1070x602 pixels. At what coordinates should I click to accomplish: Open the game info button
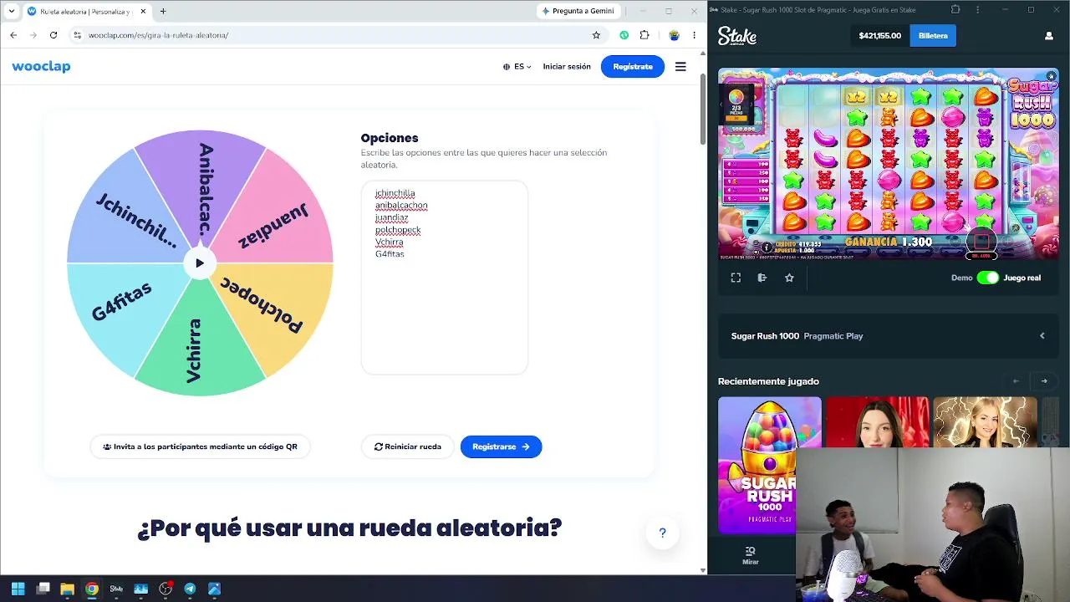(767, 248)
